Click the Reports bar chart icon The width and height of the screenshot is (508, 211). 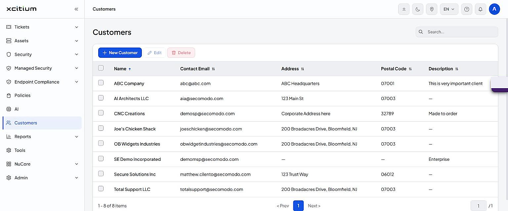(9, 136)
